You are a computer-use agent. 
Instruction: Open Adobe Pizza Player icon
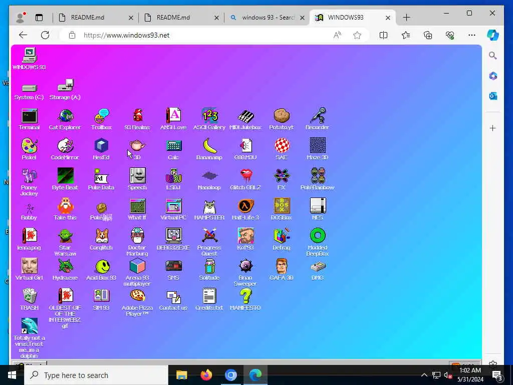(137, 302)
